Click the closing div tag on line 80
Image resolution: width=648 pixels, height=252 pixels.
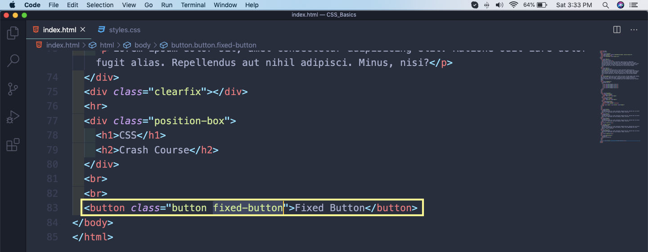[x=102, y=164]
